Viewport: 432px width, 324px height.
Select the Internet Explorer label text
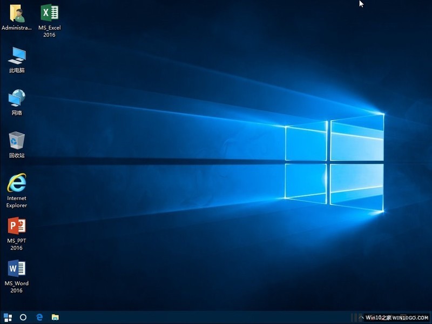pos(17,202)
